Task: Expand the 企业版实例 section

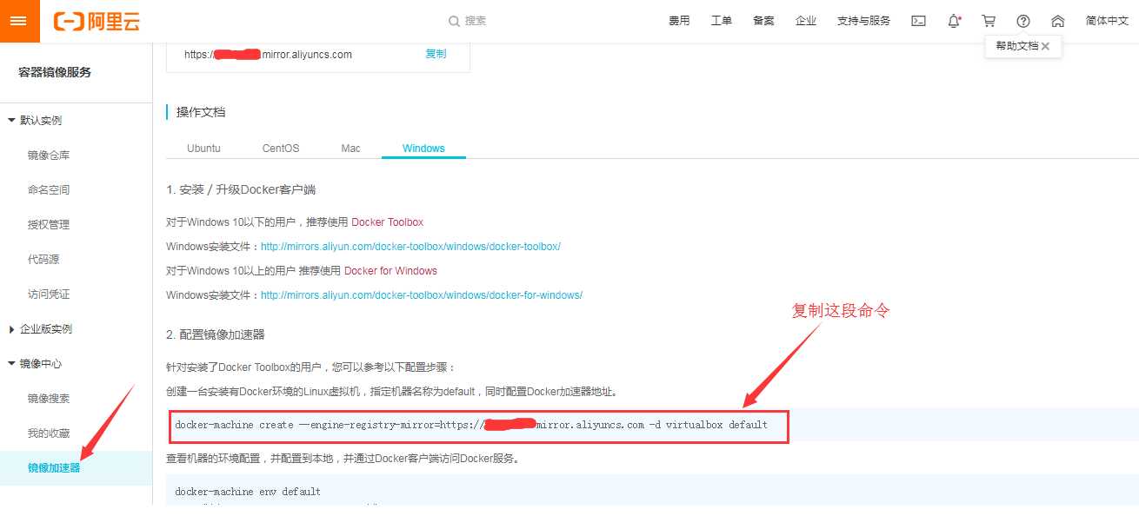Action: [x=11, y=328]
